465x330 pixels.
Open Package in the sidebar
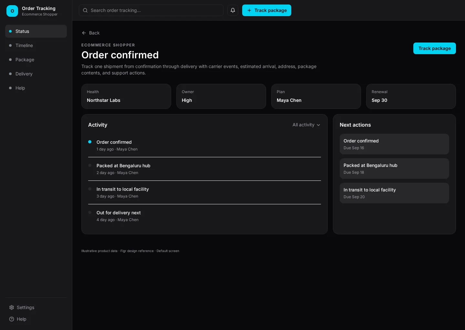point(36,60)
